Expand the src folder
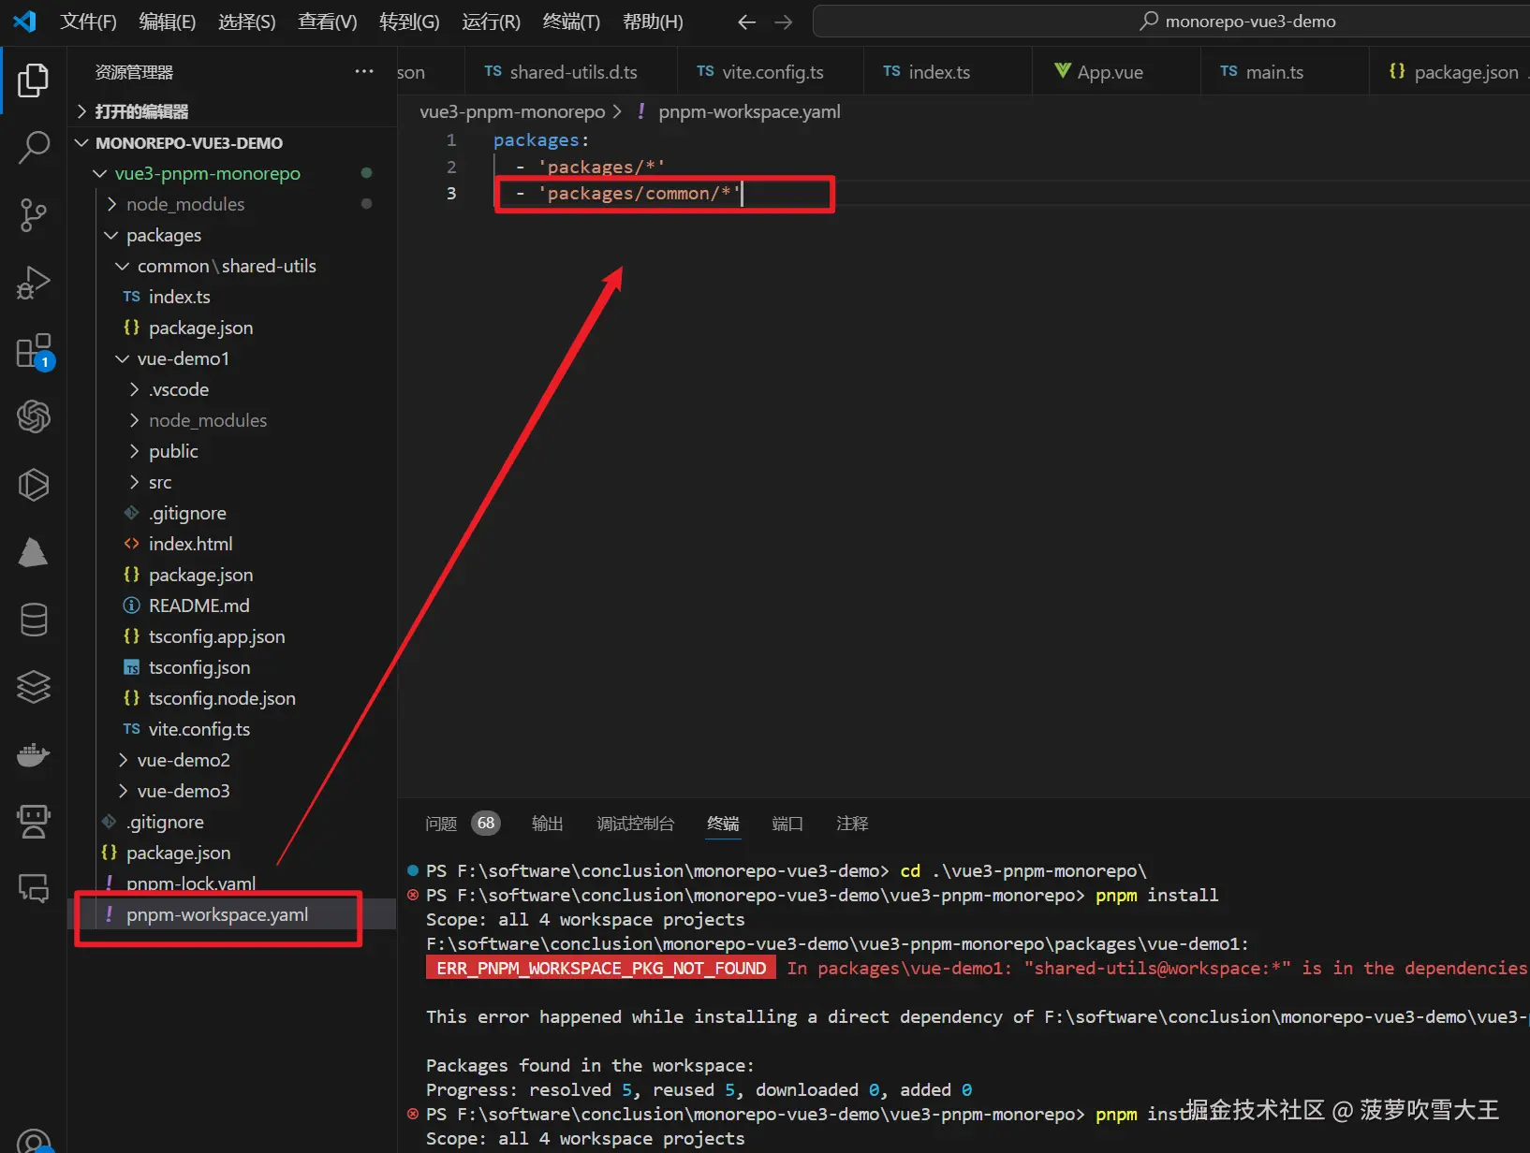This screenshot has height=1153, width=1530. (234, 482)
